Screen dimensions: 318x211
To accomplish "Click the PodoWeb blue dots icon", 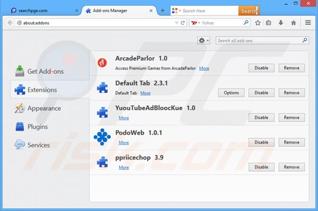I will tap(102, 137).
